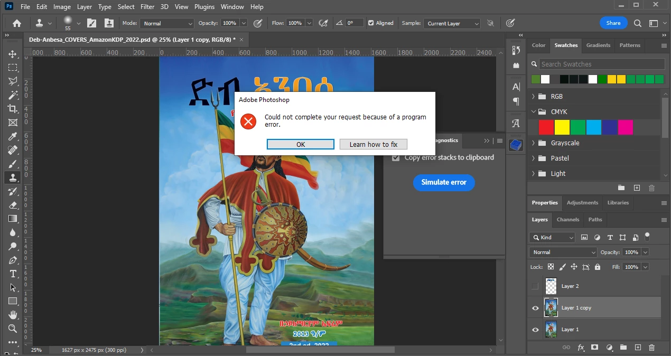
Task: Select the Crop tool
Action: 13,109
